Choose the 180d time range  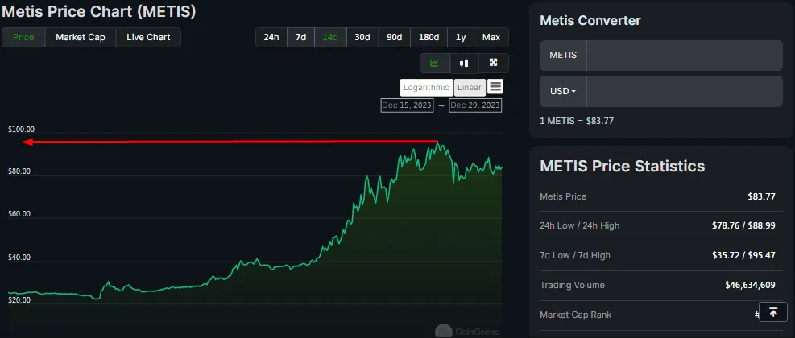tap(429, 38)
